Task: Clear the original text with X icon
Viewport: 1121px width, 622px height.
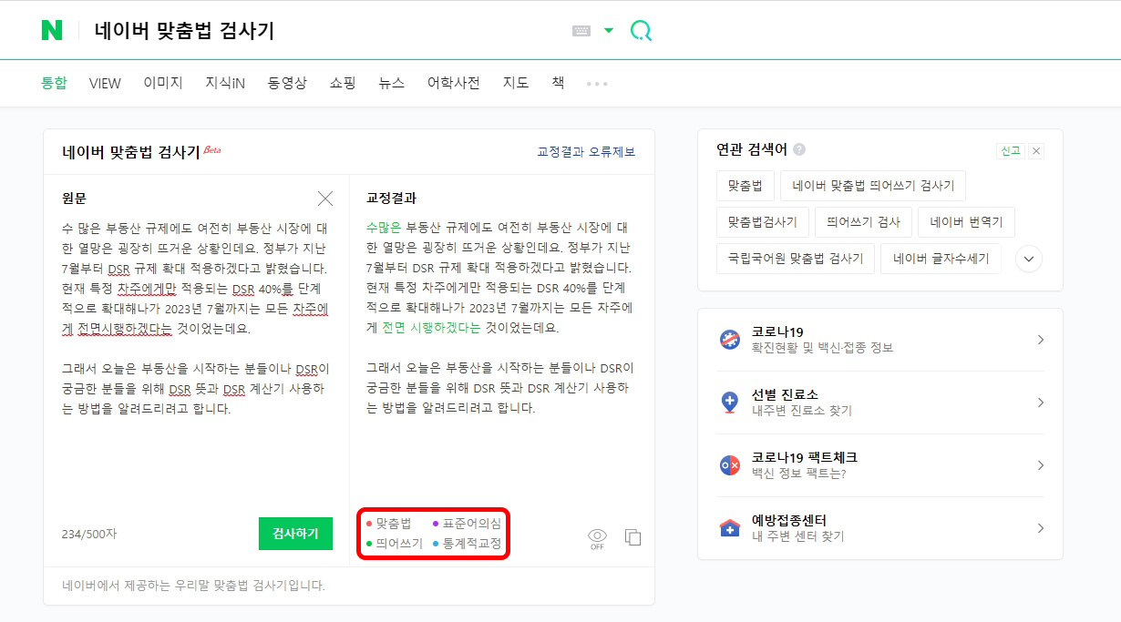Action: 325,199
